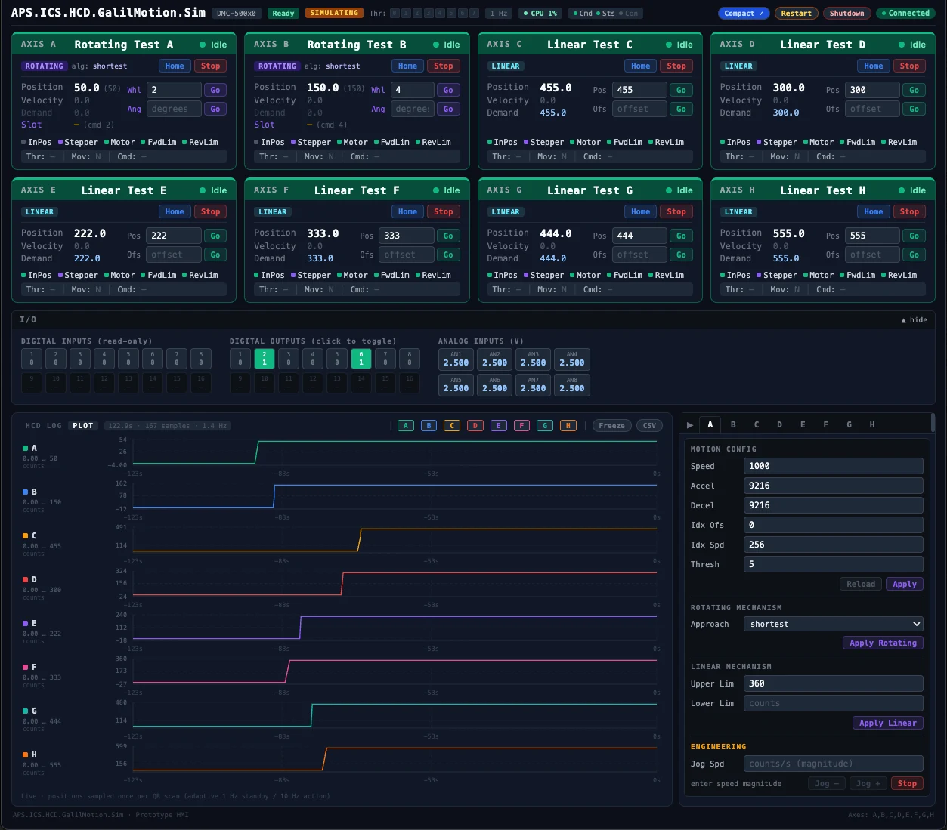
Task: Collapse the axis config side panel arrow
Action: coord(689,425)
